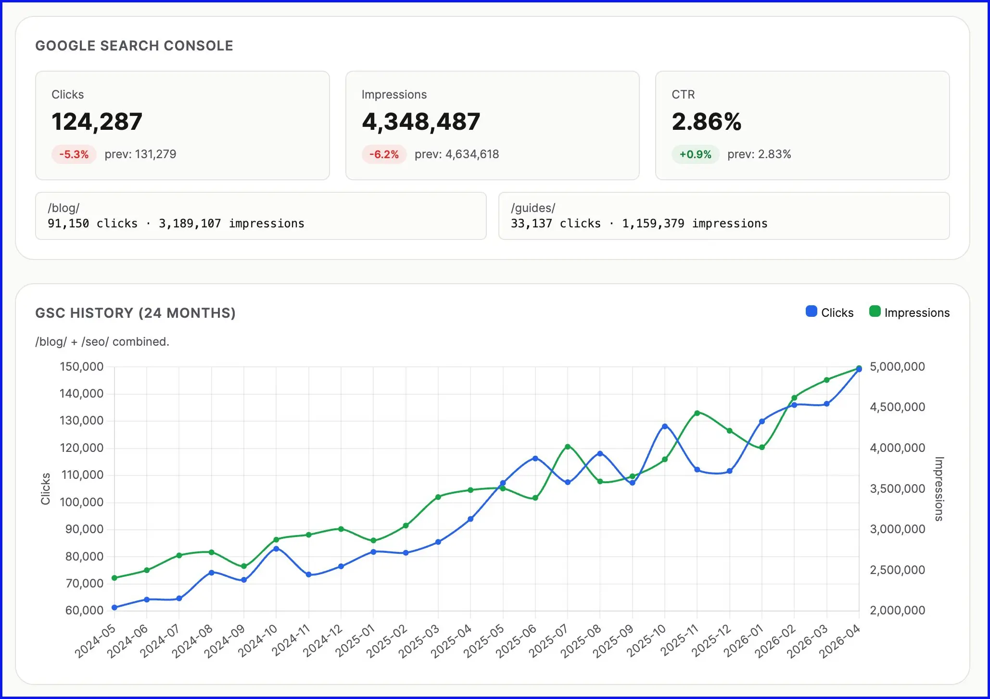Click the prev: 2.83% text
990x699 pixels.
pyautogui.click(x=759, y=154)
